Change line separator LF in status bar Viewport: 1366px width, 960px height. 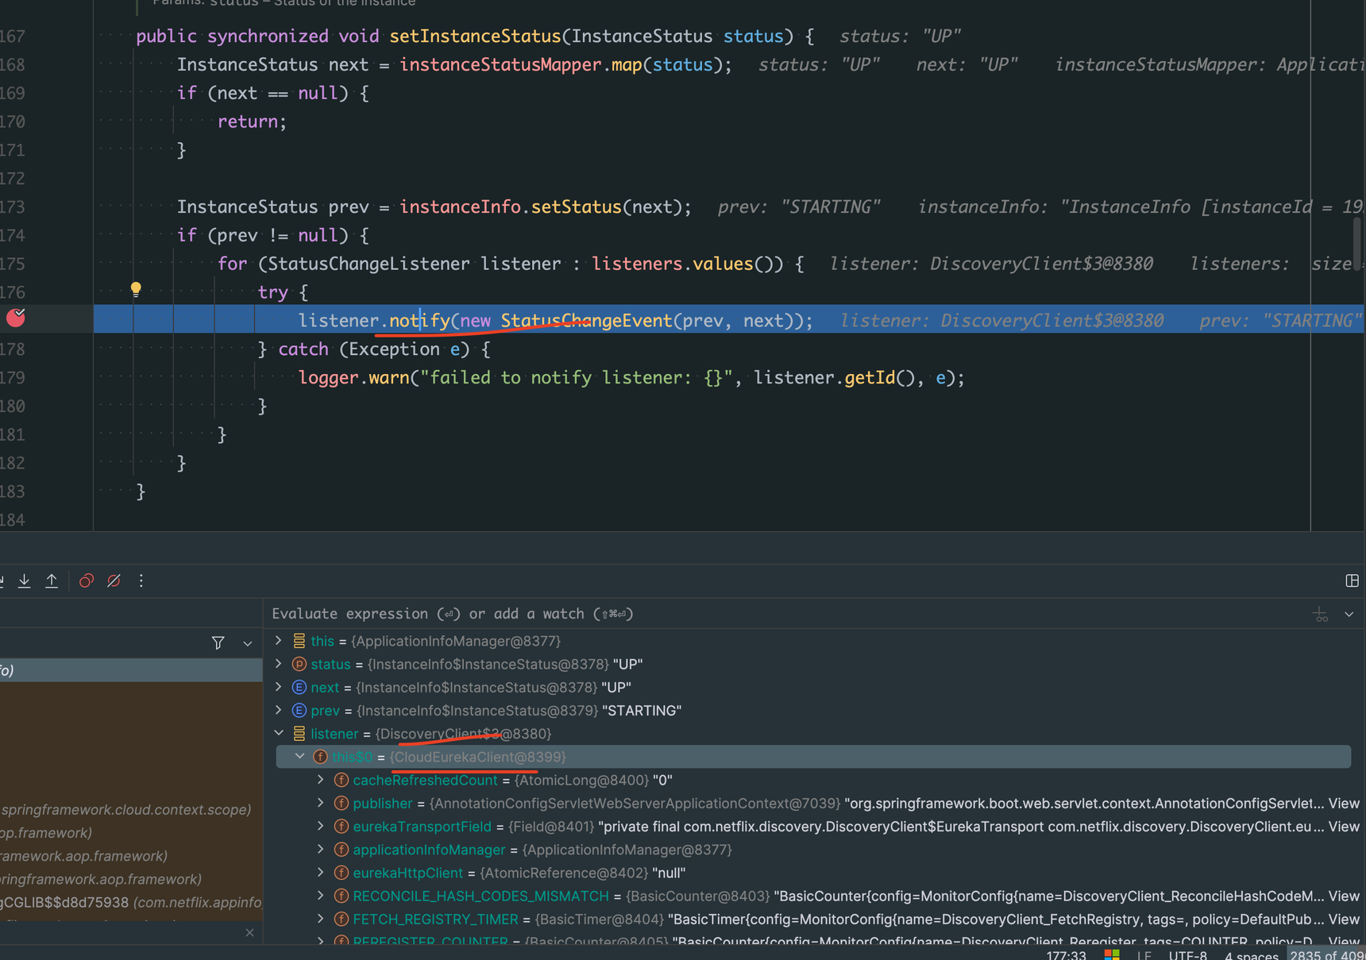[x=1144, y=954]
